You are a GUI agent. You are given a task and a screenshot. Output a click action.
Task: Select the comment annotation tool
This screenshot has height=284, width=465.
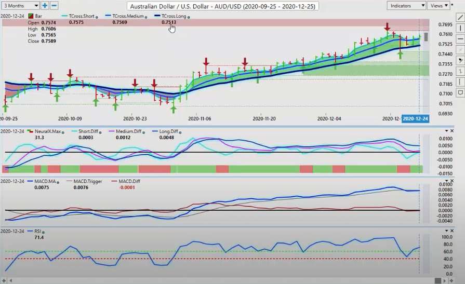(x=460, y=93)
